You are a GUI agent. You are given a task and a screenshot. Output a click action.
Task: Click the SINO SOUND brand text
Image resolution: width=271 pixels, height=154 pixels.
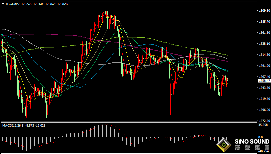point(252,142)
